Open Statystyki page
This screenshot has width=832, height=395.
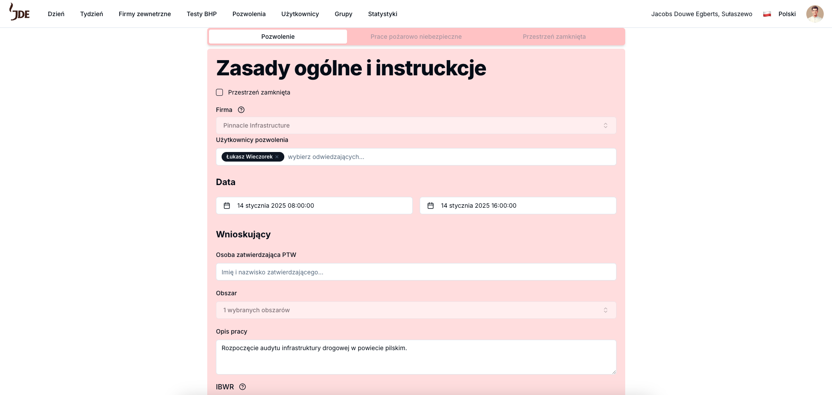tap(383, 14)
